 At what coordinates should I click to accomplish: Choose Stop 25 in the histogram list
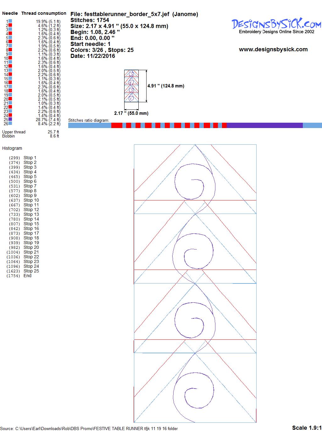[31, 271]
